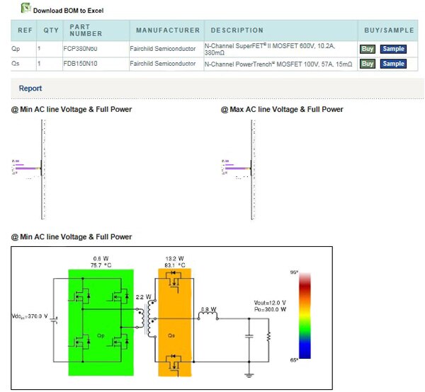This screenshot has height=392, width=425.
Task: Request a Sample of FCP380N60
Action: (x=393, y=49)
